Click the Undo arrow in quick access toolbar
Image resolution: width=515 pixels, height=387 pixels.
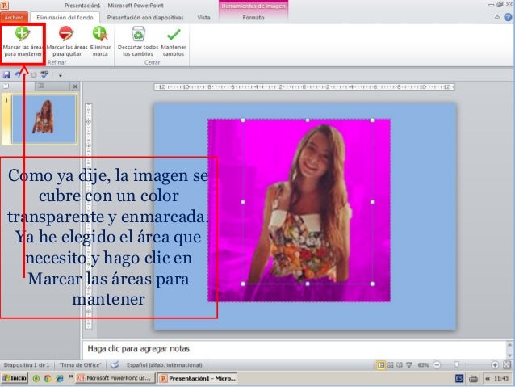click(x=18, y=74)
